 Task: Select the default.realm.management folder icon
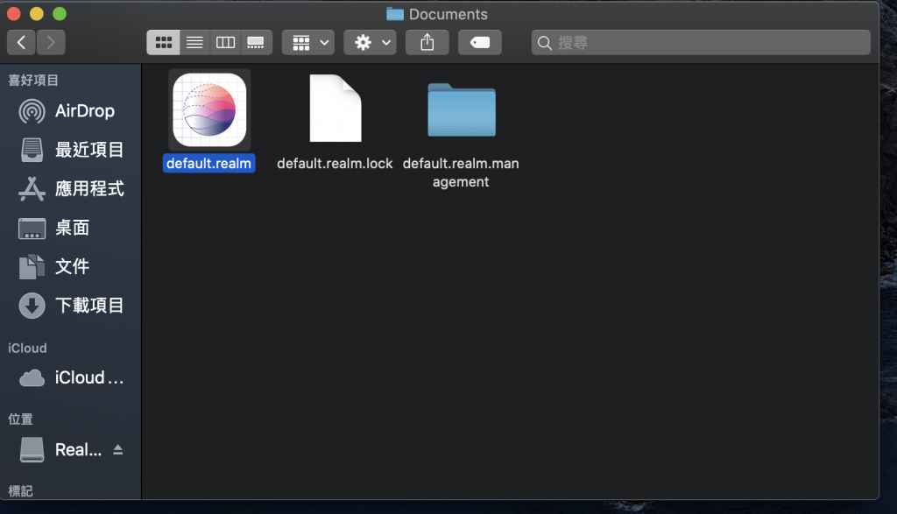coord(461,109)
